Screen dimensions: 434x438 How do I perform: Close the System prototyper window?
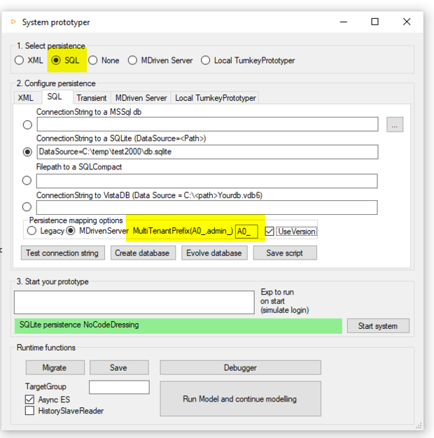[407, 22]
